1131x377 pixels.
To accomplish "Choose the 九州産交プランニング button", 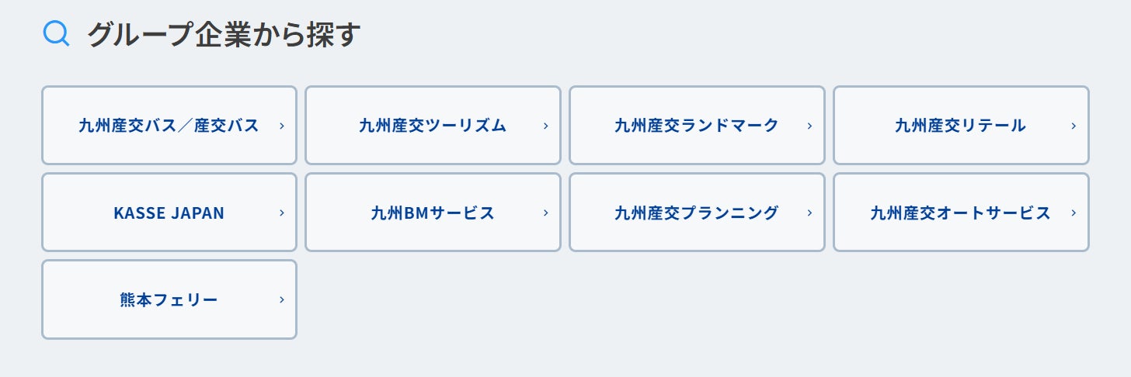I will click(697, 212).
